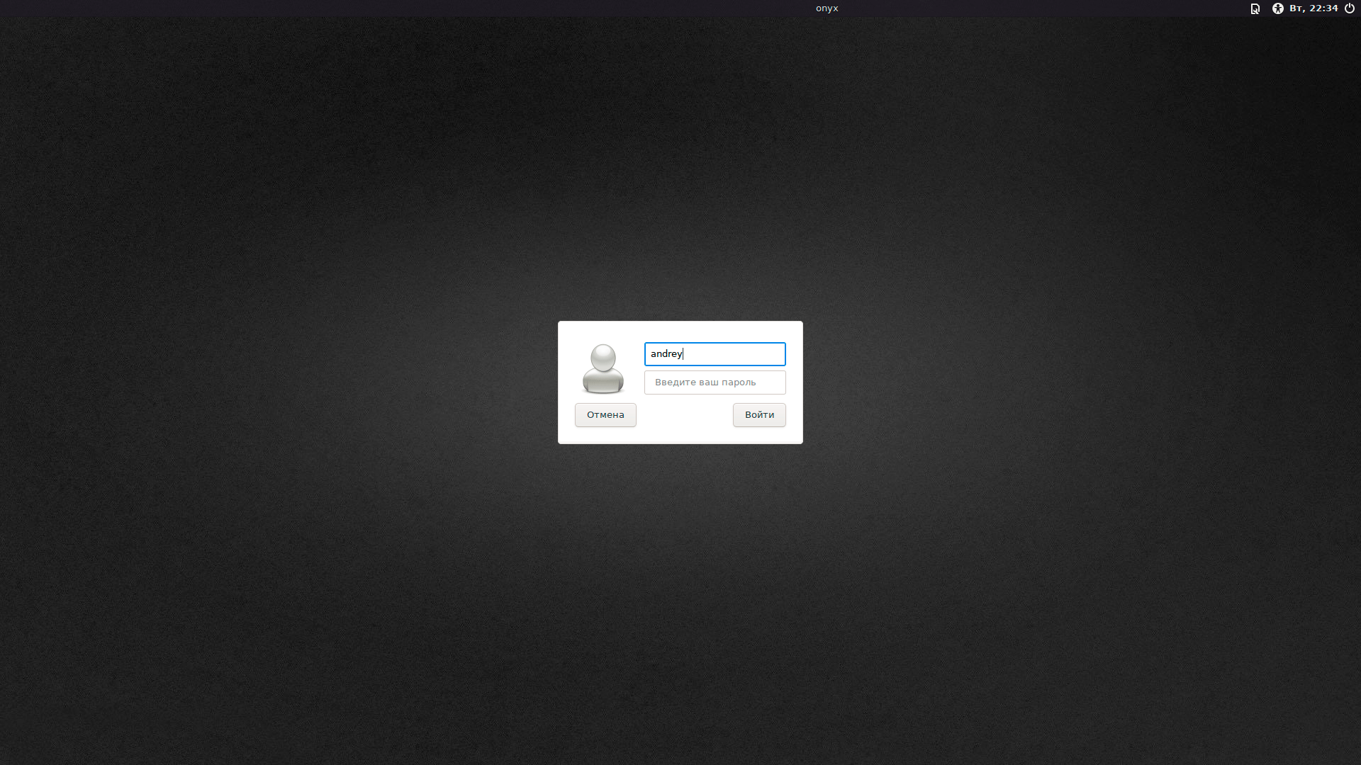Click the empty left area of the top panel

click(x=284, y=8)
